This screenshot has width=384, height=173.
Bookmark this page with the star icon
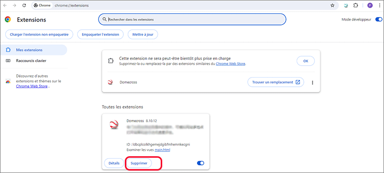[x=332, y=5]
